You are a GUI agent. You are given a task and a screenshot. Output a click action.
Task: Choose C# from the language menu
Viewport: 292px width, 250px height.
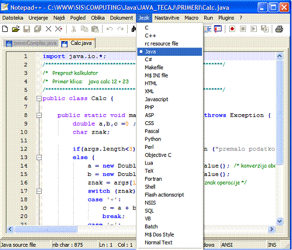(x=170, y=60)
